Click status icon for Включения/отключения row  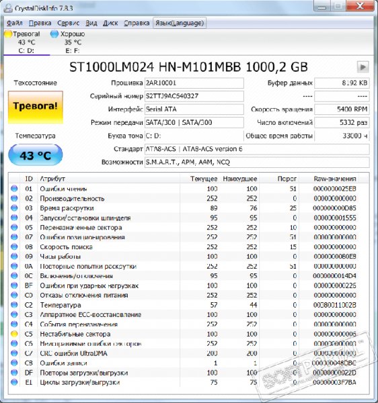(x=14, y=276)
